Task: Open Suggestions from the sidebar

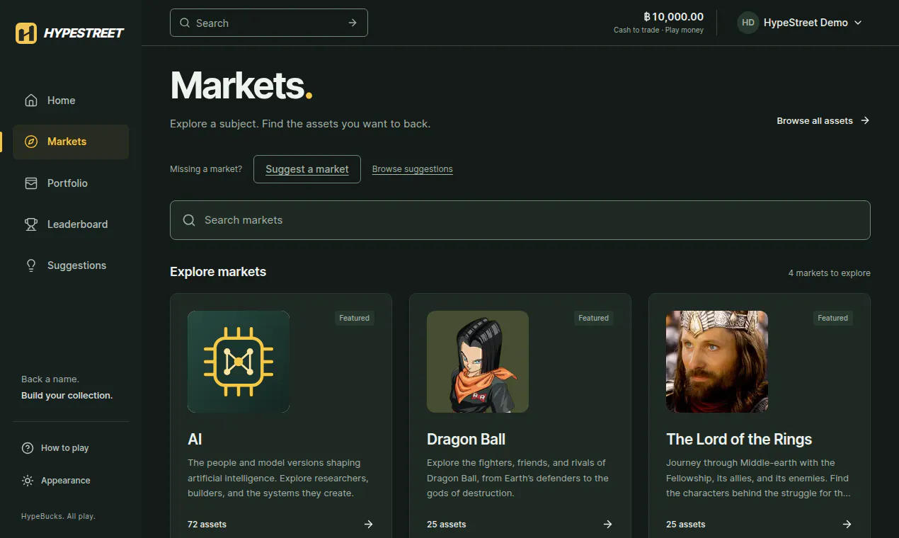Action: [71, 265]
